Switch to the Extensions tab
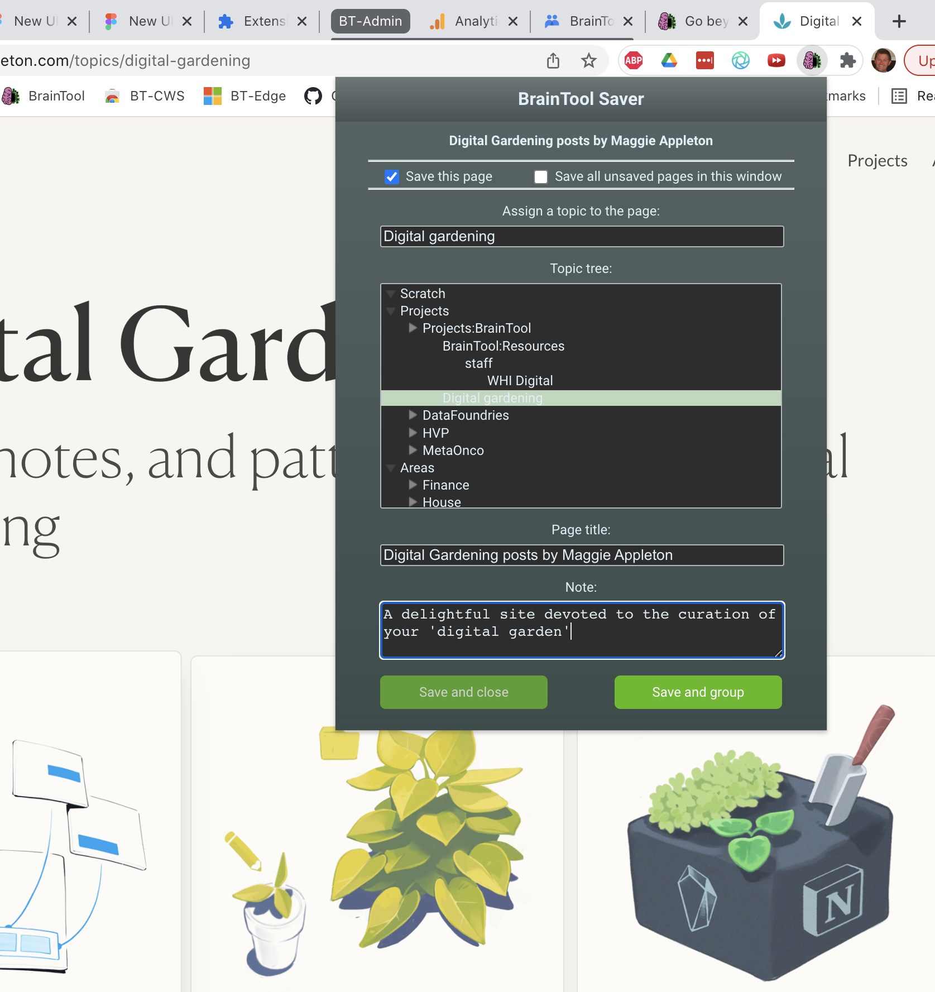Screen dimensions: 935x992 263,21
